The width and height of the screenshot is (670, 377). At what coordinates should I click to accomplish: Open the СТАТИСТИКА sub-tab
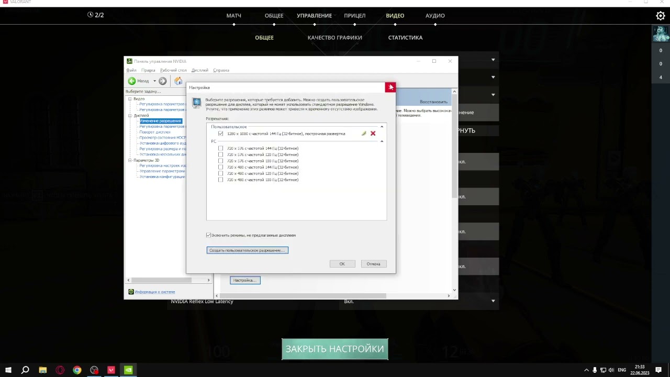[405, 38]
